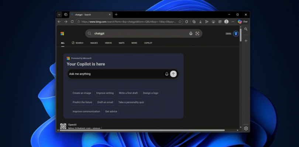Refresh the page
The height and width of the screenshot is (147, 299).
[72, 22]
